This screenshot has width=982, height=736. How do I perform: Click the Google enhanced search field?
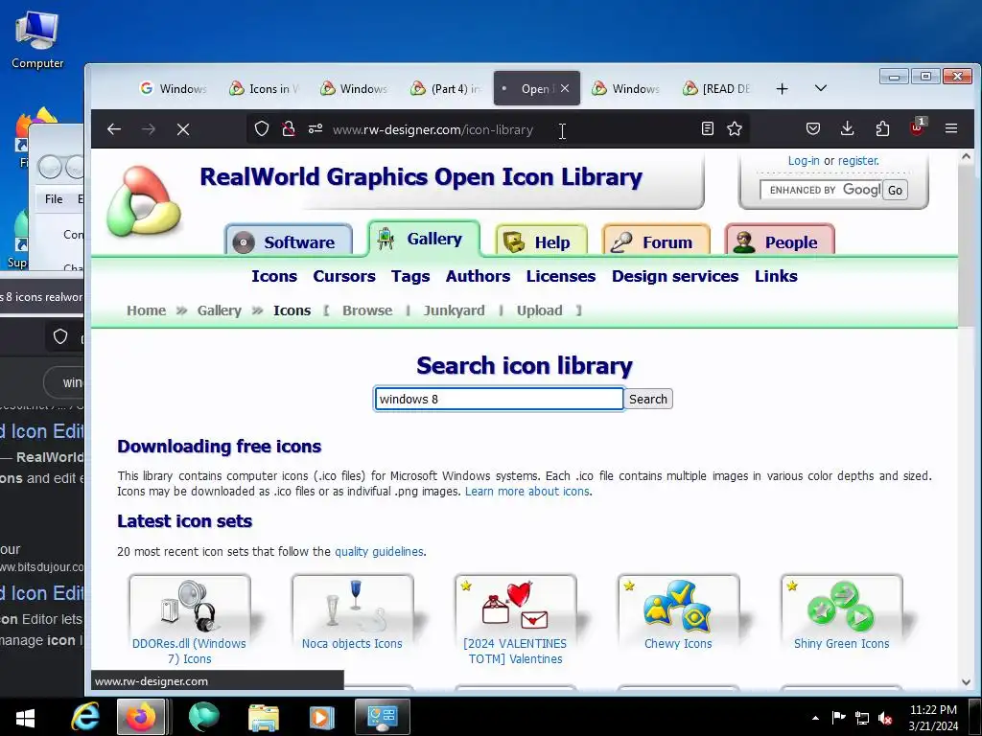(821, 190)
